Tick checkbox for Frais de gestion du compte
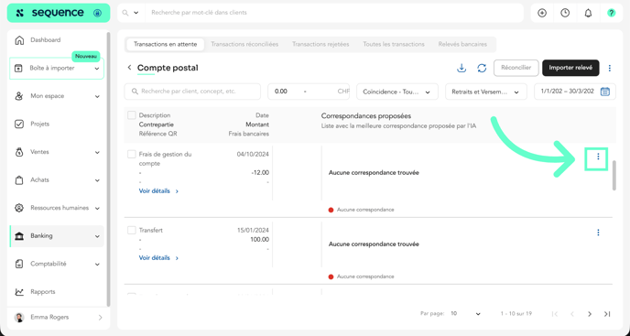 click(x=131, y=155)
